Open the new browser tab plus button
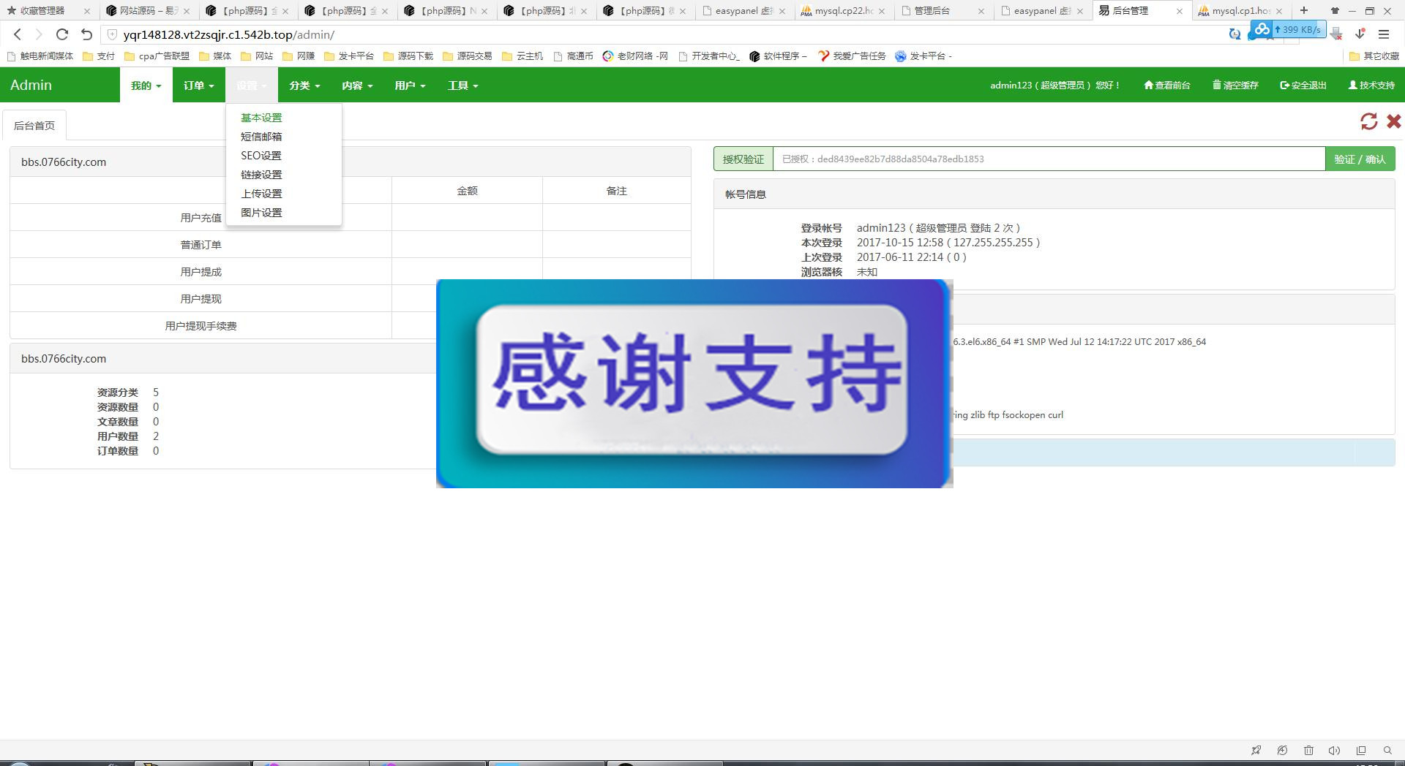This screenshot has height=766, width=1405. 1303,10
